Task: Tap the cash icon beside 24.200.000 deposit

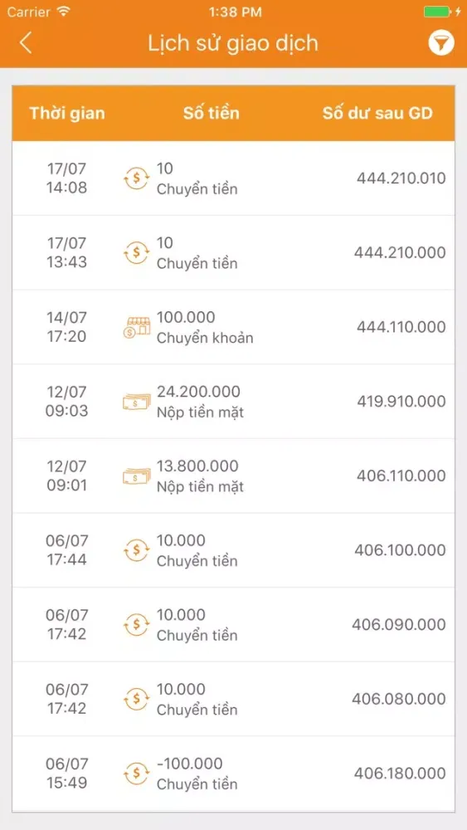Action: [137, 402]
